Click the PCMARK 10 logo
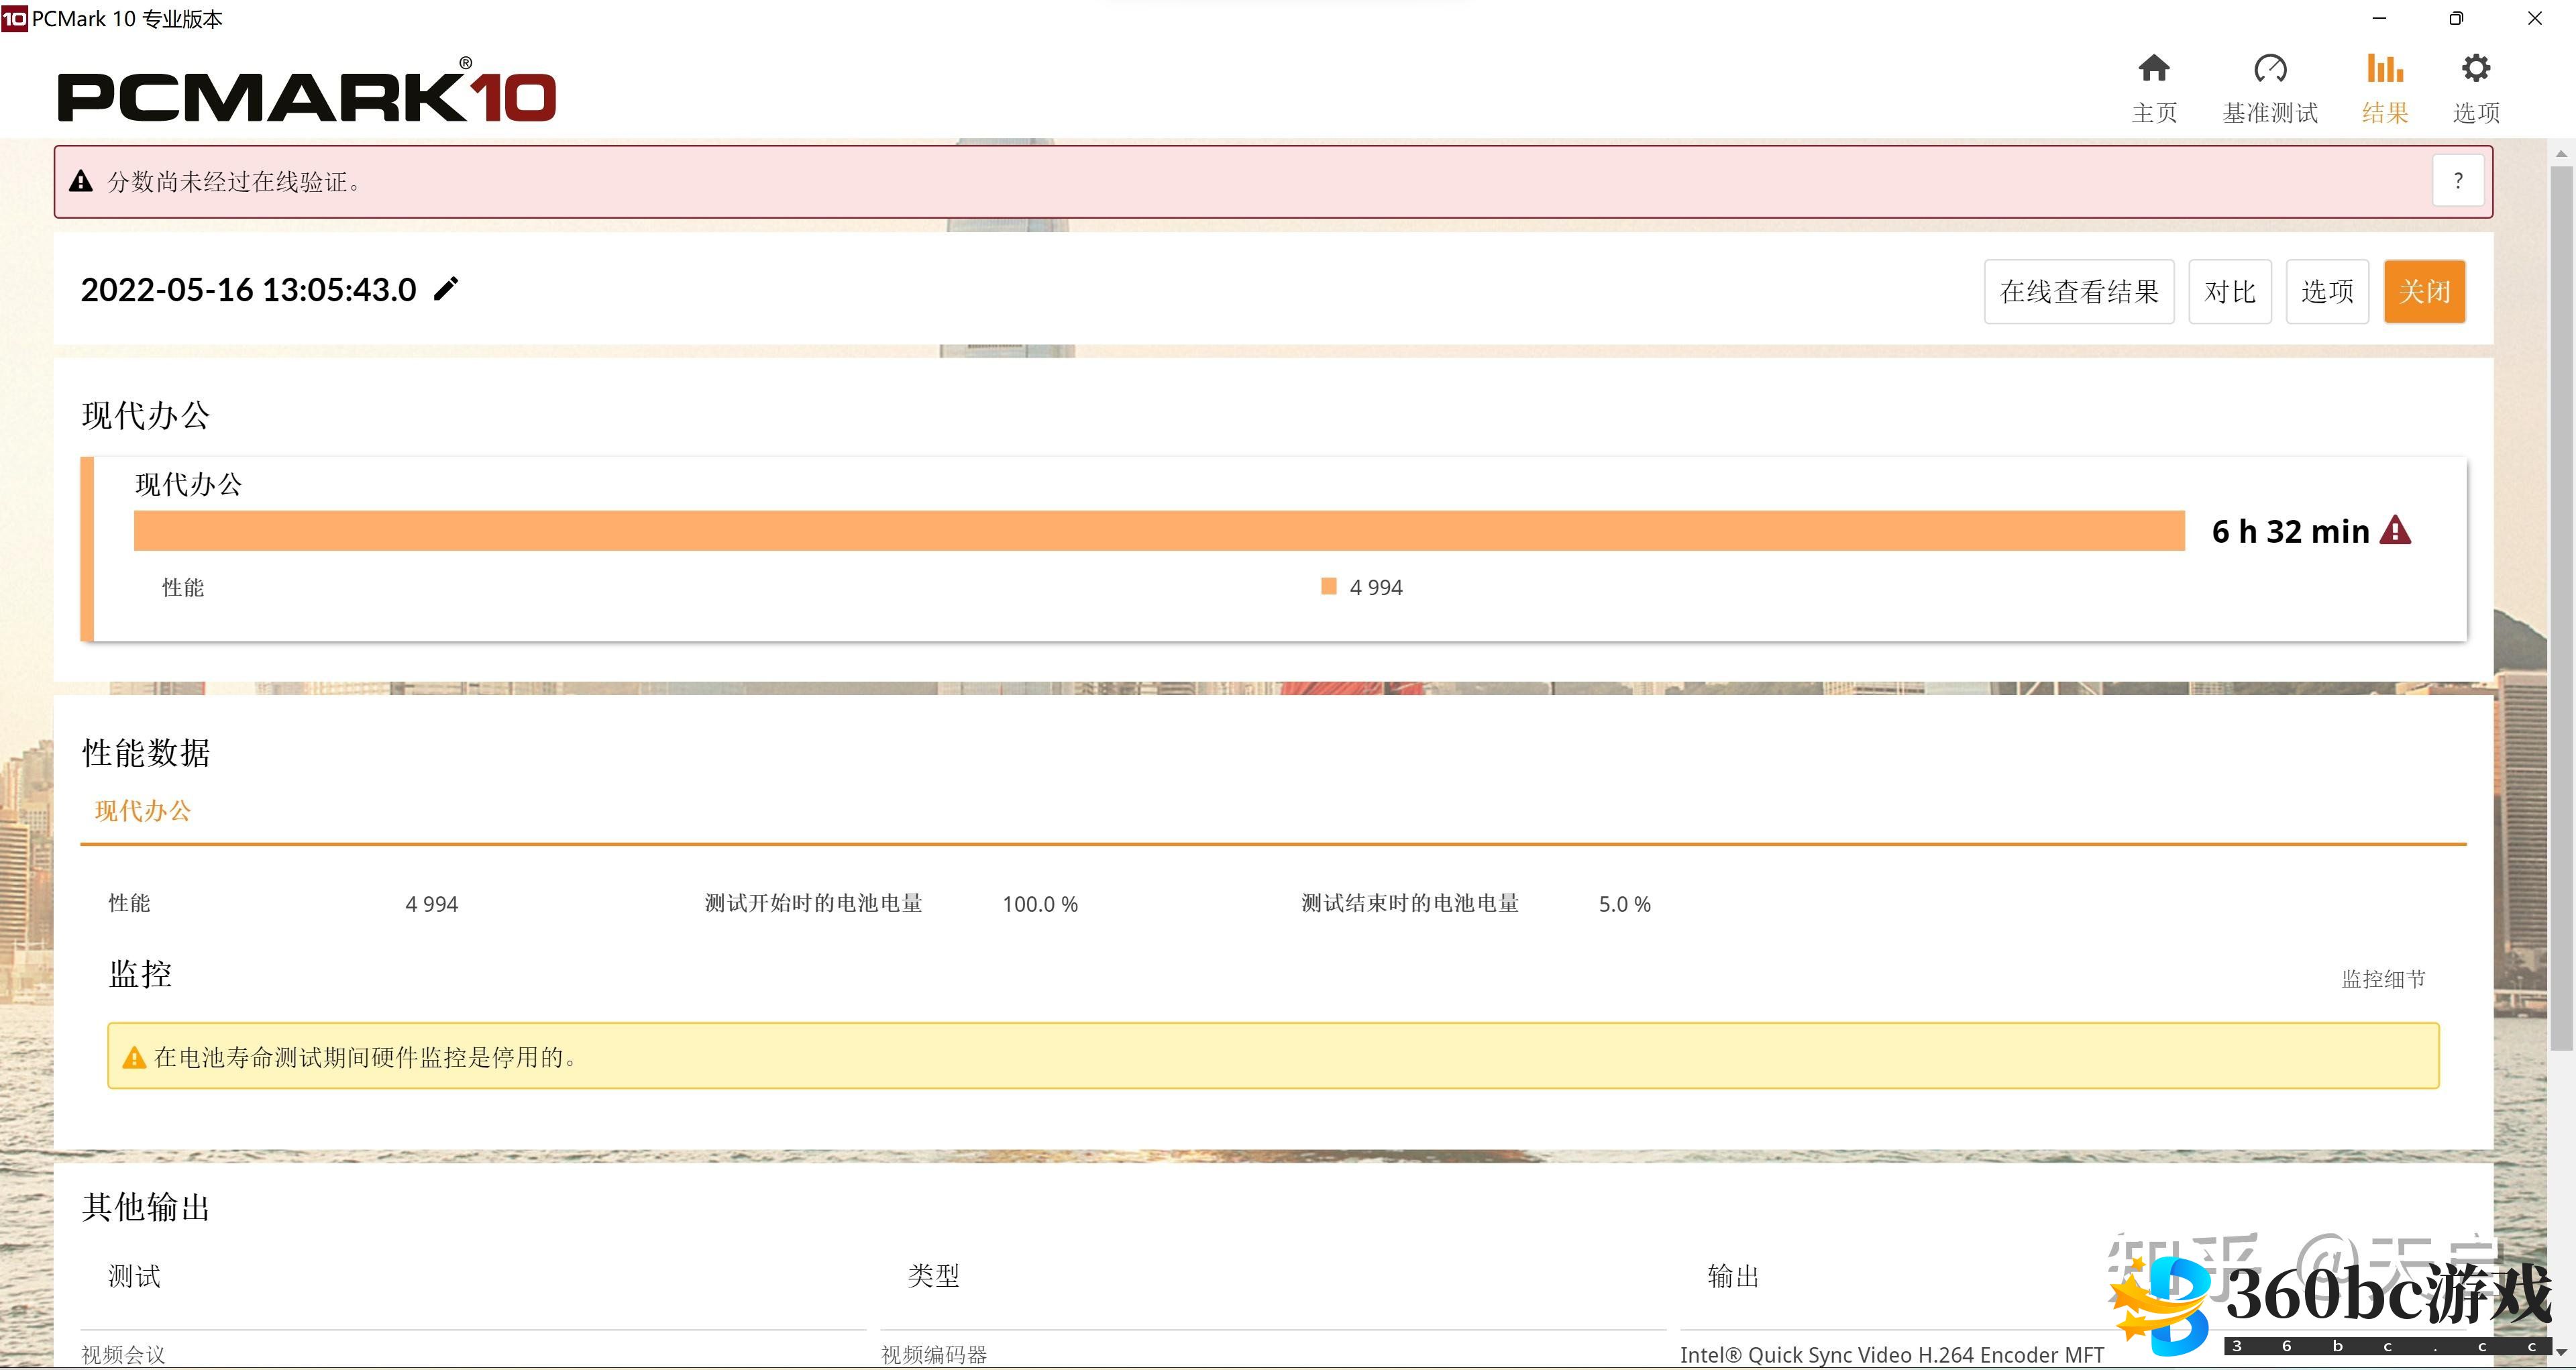This screenshot has height=1370, width=2576. point(306,97)
